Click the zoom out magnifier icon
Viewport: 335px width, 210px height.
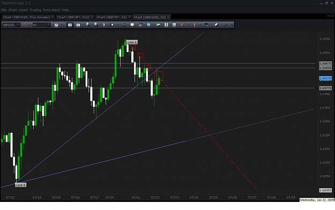(96, 25)
